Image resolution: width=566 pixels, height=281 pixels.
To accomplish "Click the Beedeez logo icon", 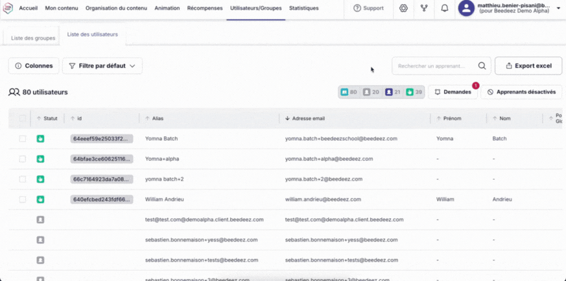I will click(x=8, y=8).
